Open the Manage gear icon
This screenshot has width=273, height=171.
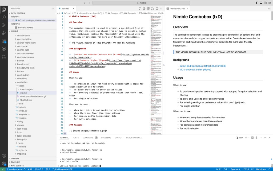coord(4,164)
